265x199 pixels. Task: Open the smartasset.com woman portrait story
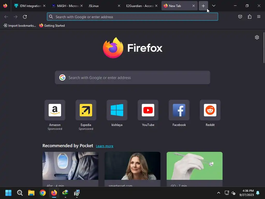pyautogui.click(x=132, y=169)
